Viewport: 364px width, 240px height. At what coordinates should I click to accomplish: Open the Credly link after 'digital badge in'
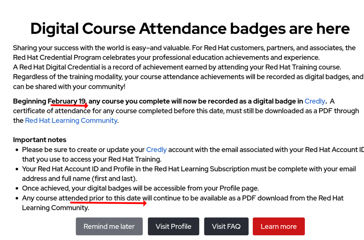pyautogui.click(x=314, y=101)
